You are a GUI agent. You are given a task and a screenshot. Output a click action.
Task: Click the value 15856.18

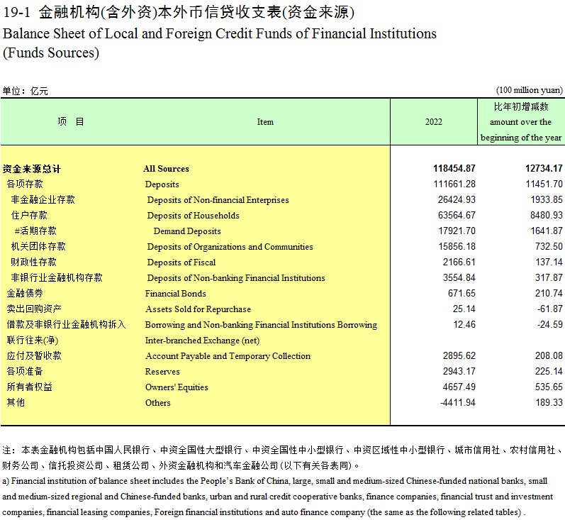(457, 246)
